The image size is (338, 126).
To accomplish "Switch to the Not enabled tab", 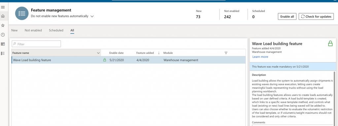I will click(33, 30).
